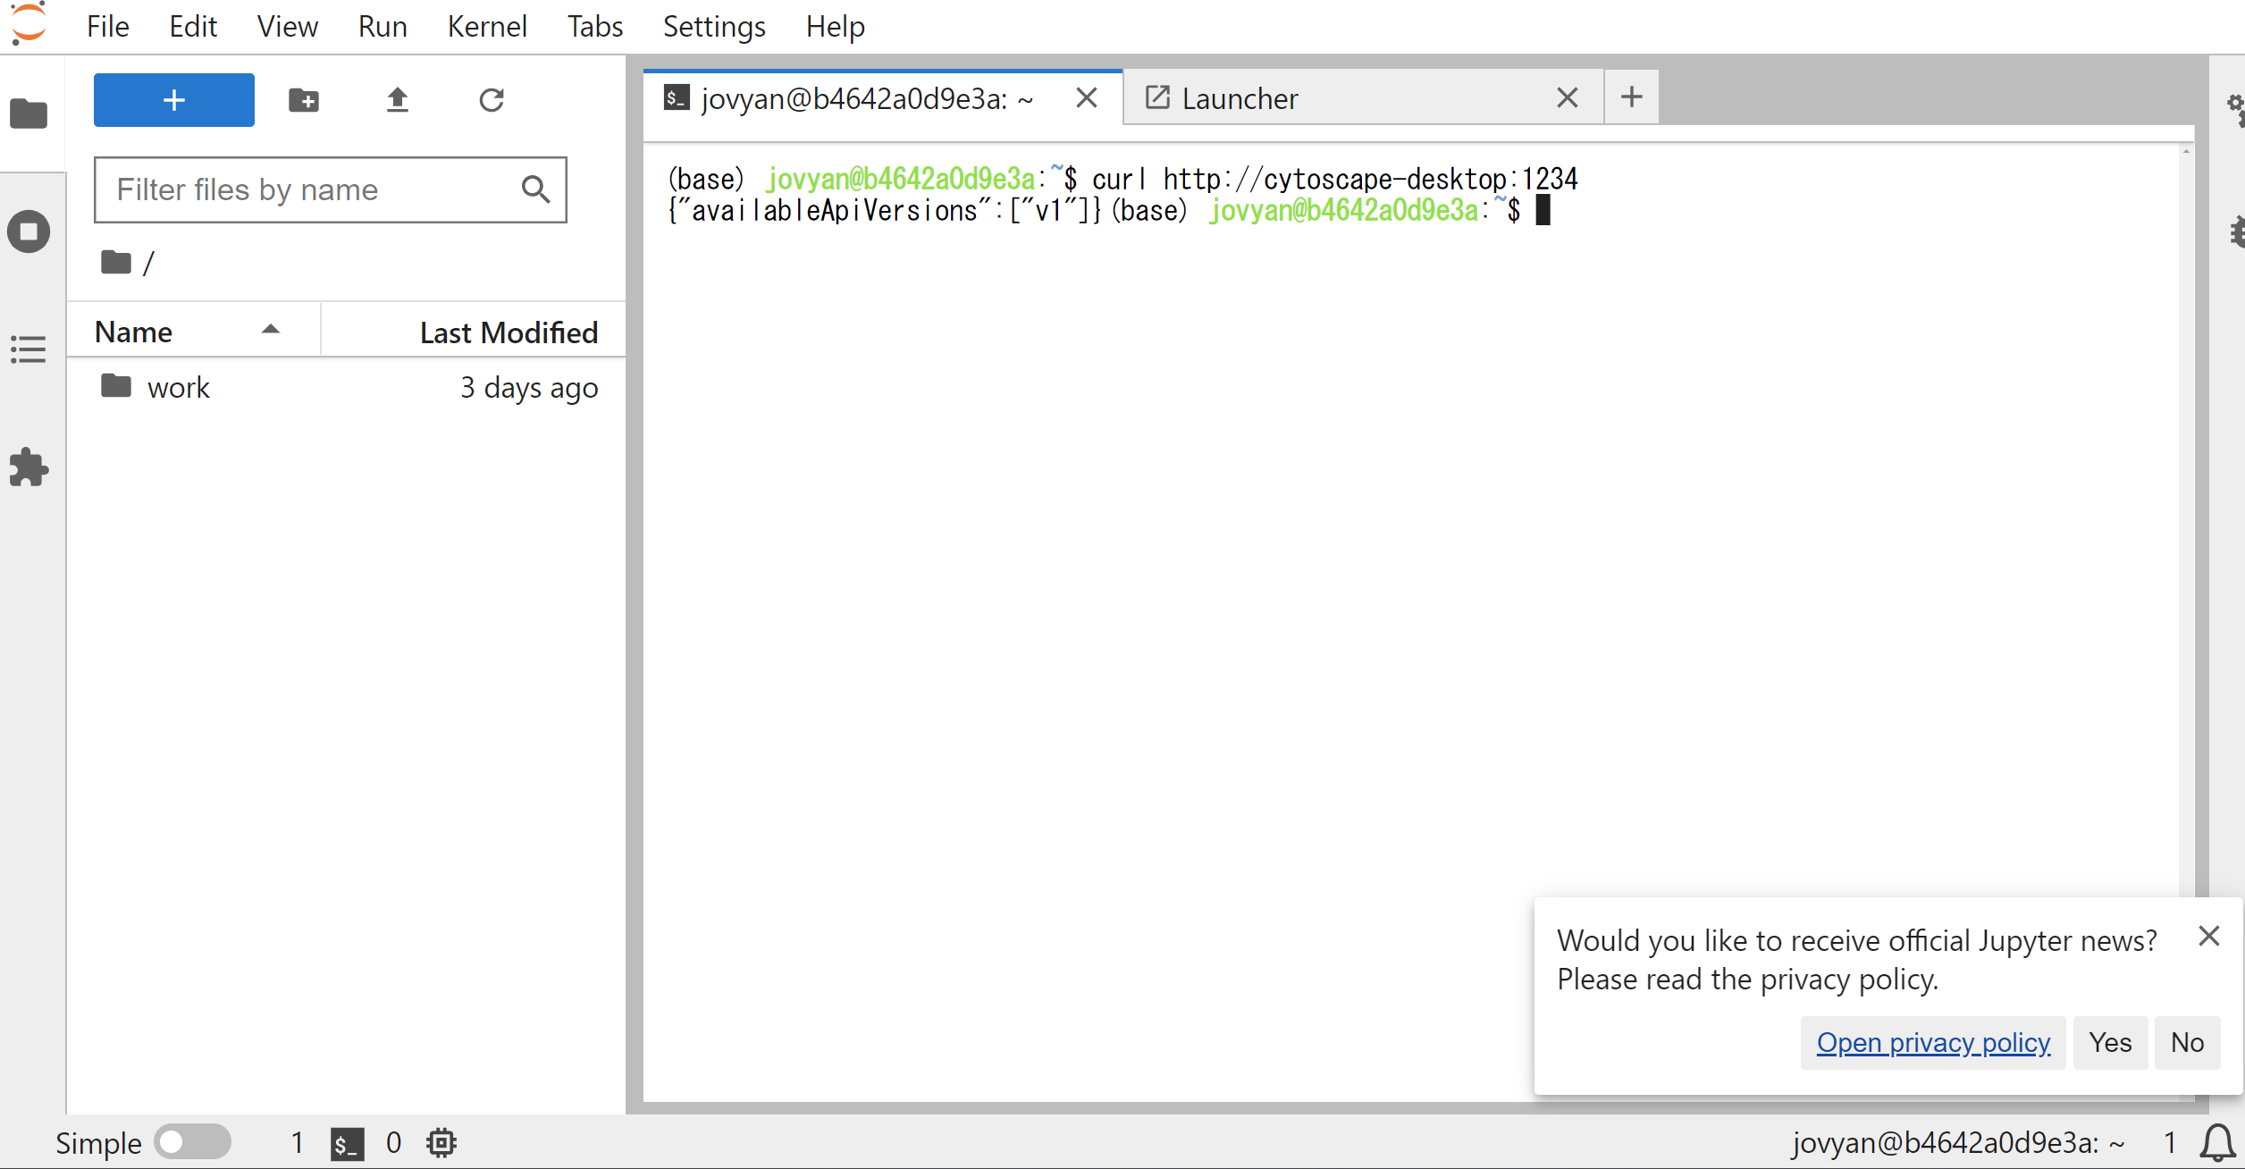Open the work folder
The image size is (2245, 1169).
click(179, 387)
